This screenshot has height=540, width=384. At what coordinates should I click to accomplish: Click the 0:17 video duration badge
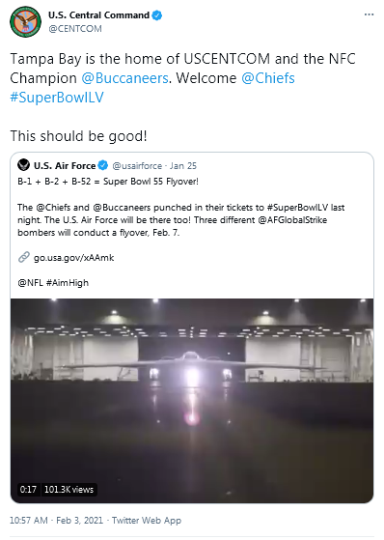[28, 490]
